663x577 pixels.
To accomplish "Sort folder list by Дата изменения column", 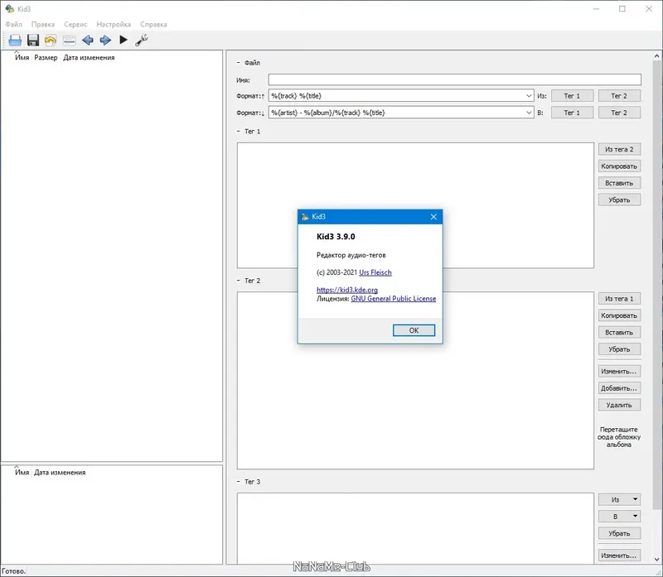I will (x=60, y=472).
